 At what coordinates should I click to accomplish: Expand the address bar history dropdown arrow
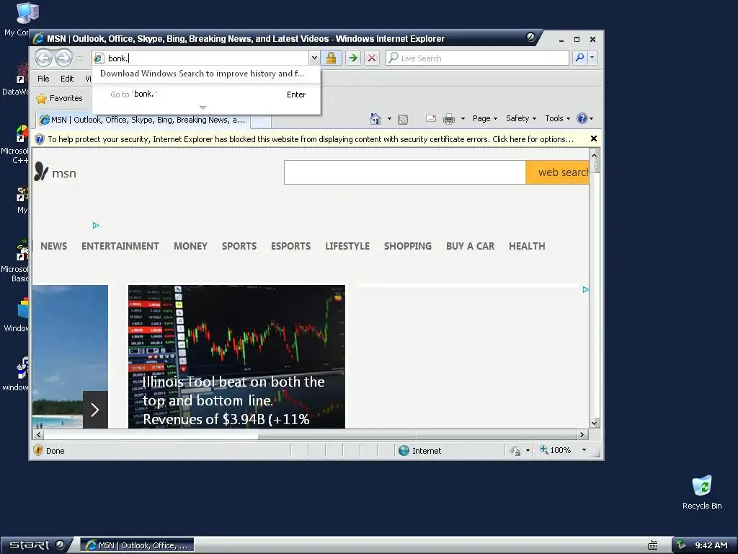coord(314,58)
